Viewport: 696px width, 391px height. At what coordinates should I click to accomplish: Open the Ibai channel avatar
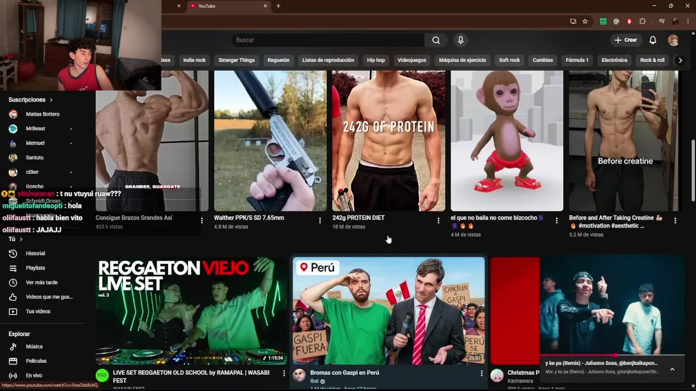tap(300, 375)
